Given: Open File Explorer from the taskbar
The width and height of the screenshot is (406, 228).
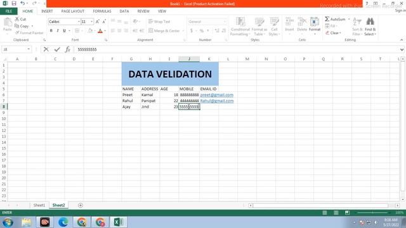Looking at the screenshot, I should [26, 222].
